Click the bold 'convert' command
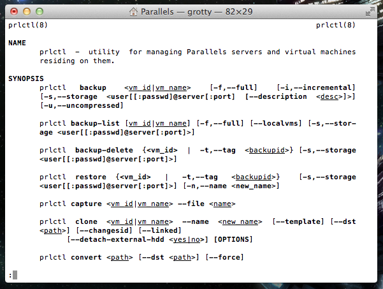This screenshot has width=383, height=289. pos(86,258)
